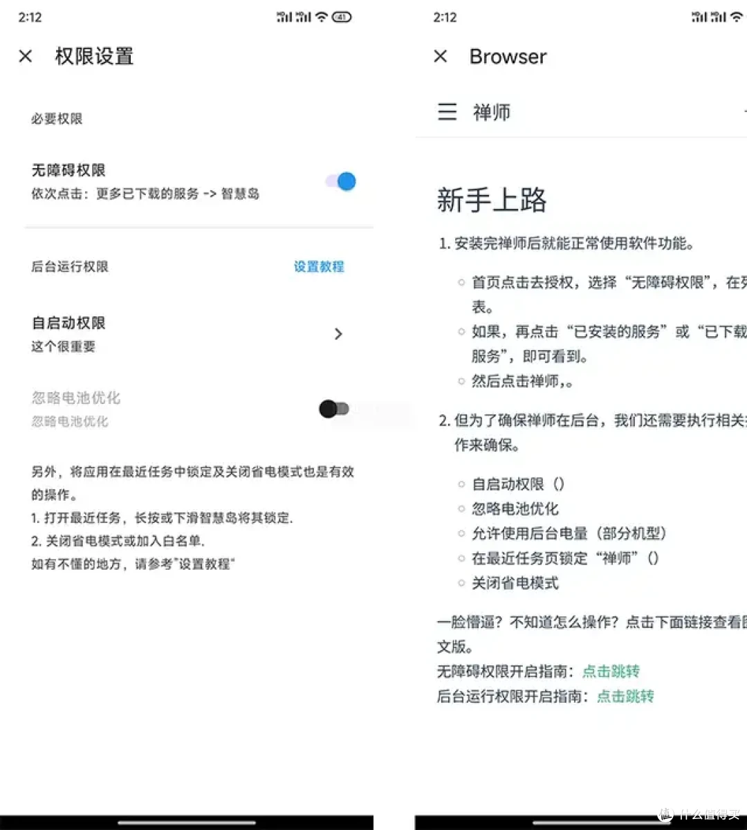This screenshot has width=747, height=830.
Task: Tap the 这个很重要 subtitle
Action: 63,347
